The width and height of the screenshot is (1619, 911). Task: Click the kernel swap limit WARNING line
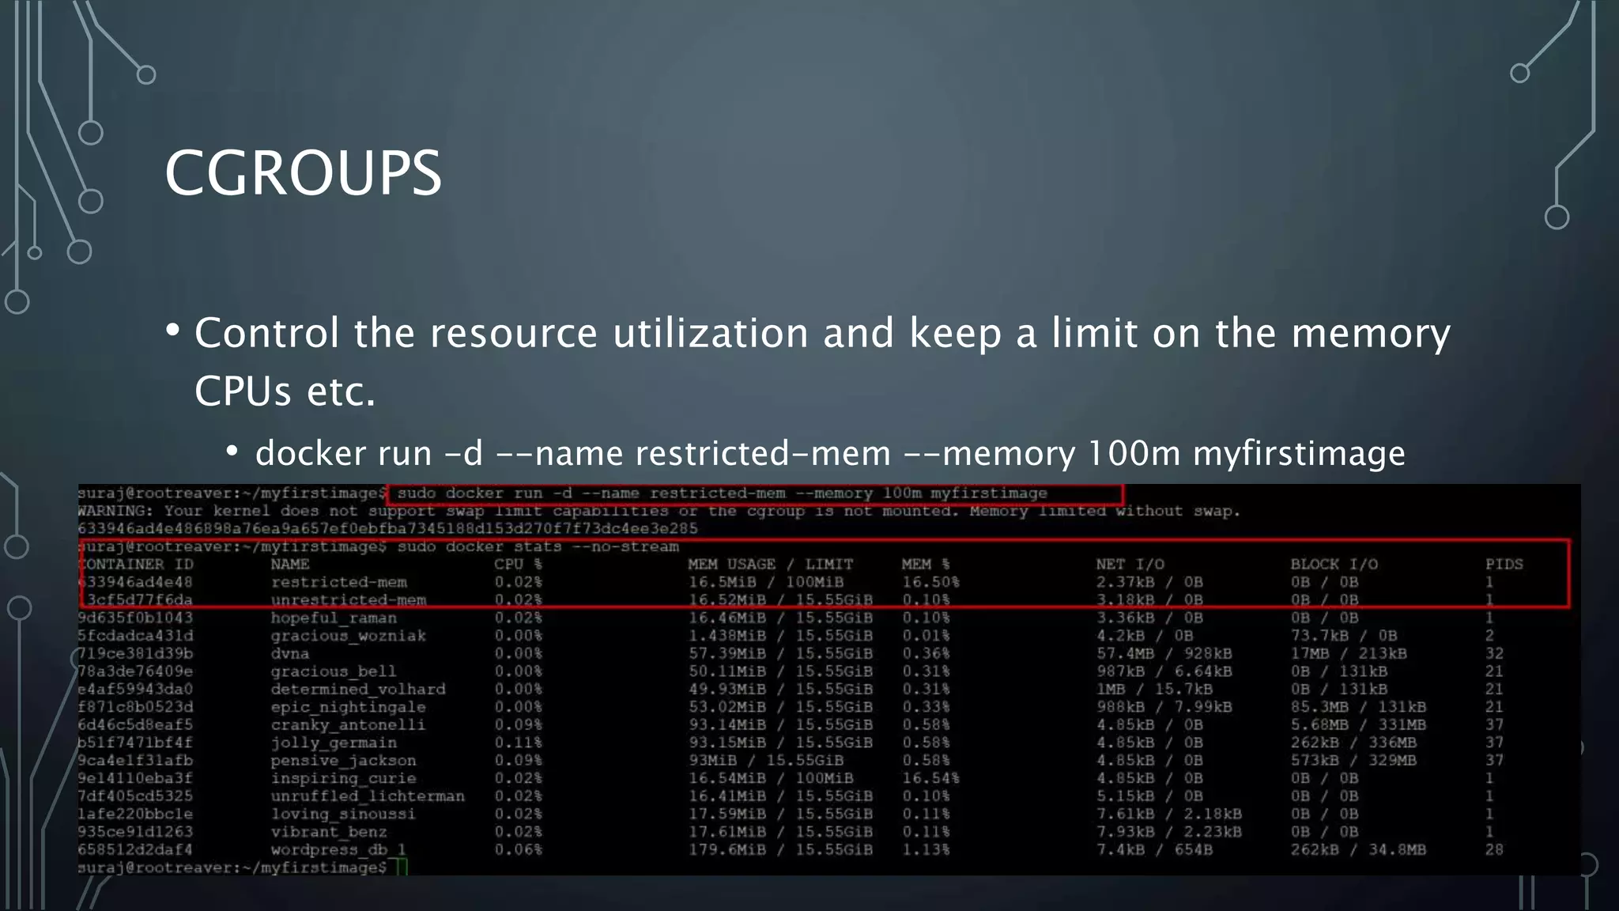coord(658,512)
